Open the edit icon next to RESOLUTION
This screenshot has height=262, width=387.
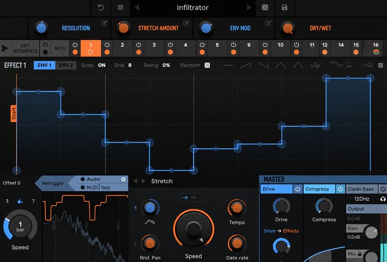point(104,23)
